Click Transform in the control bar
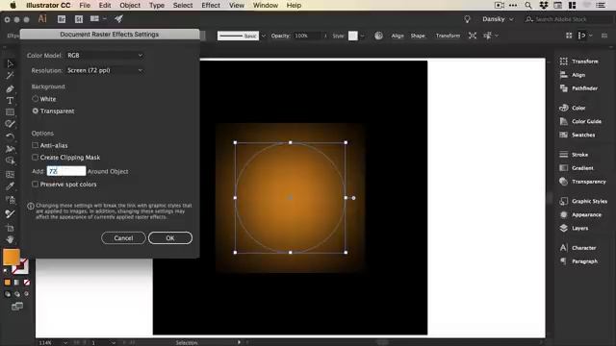The width and height of the screenshot is (616, 346). click(448, 36)
